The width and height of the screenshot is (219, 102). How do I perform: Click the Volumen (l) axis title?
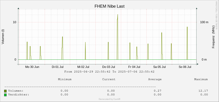coord(3,37)
